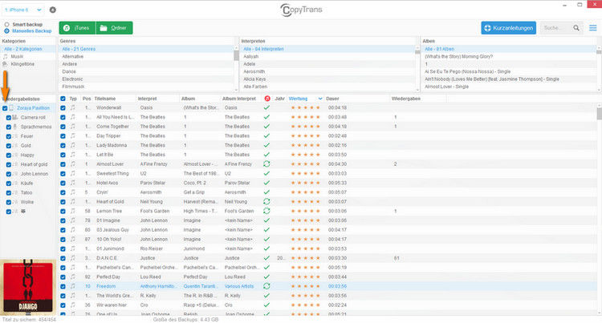
Task: Open the hamburger menu icon
Action: (593, 28)
